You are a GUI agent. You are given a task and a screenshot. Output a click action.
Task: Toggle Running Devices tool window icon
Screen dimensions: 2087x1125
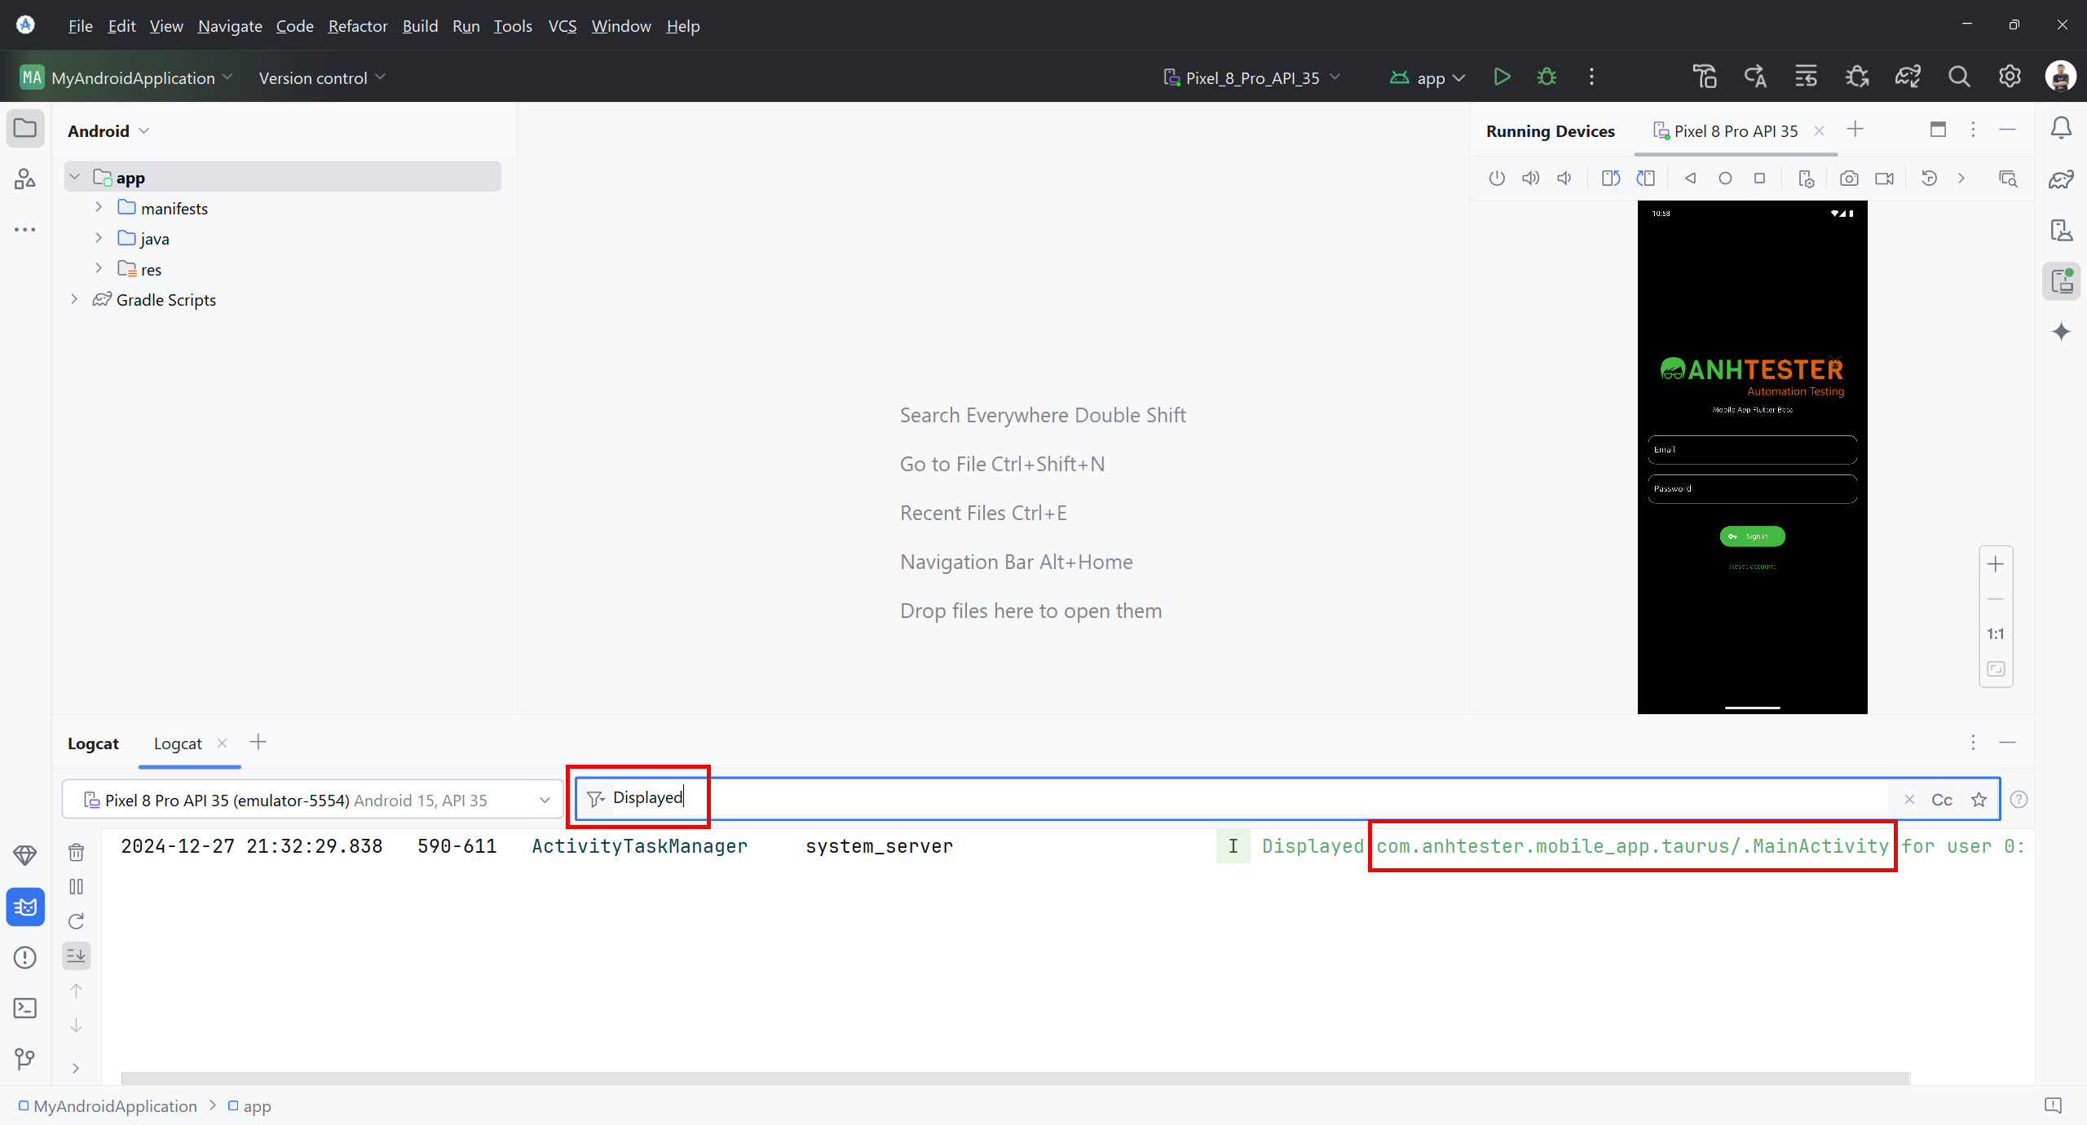click(2062, 282)
